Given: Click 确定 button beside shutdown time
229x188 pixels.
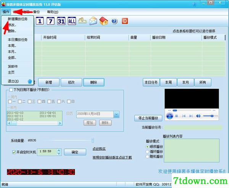Looking at the screenshot, I should (x=75, y=152).
